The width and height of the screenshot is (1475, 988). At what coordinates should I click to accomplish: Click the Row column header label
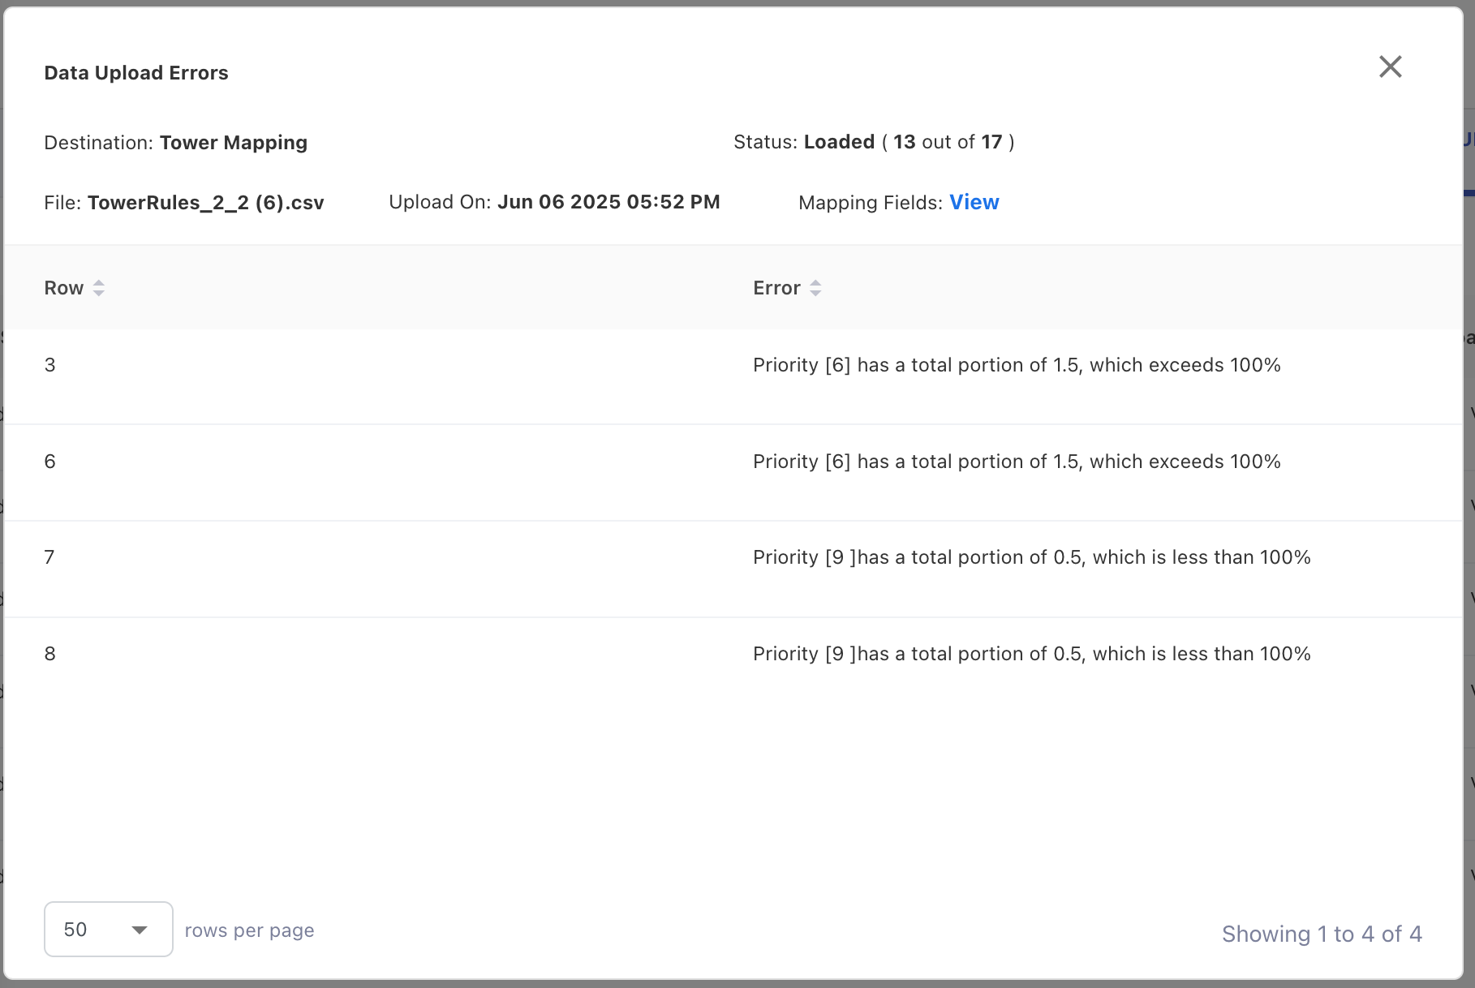click(64, 288)
